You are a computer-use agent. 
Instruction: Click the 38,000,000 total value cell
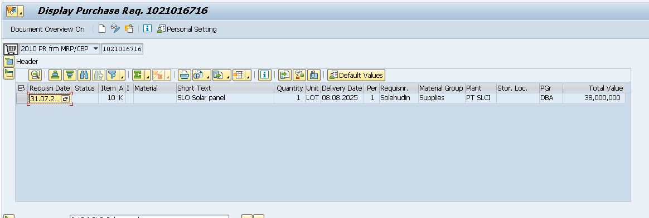coord(594,98)
